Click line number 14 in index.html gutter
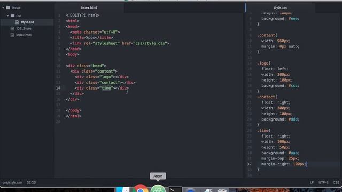342x192 pixels. [x=58, y=88]
